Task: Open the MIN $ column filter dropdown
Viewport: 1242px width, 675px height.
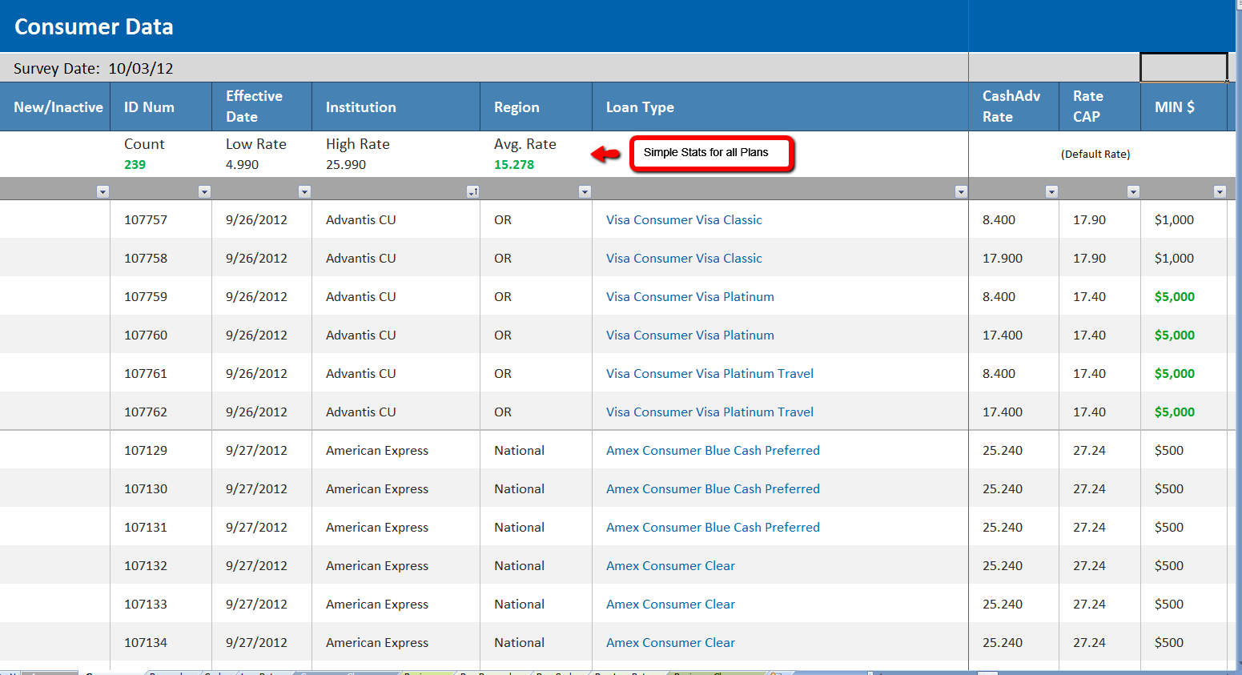Action: 1220,191
